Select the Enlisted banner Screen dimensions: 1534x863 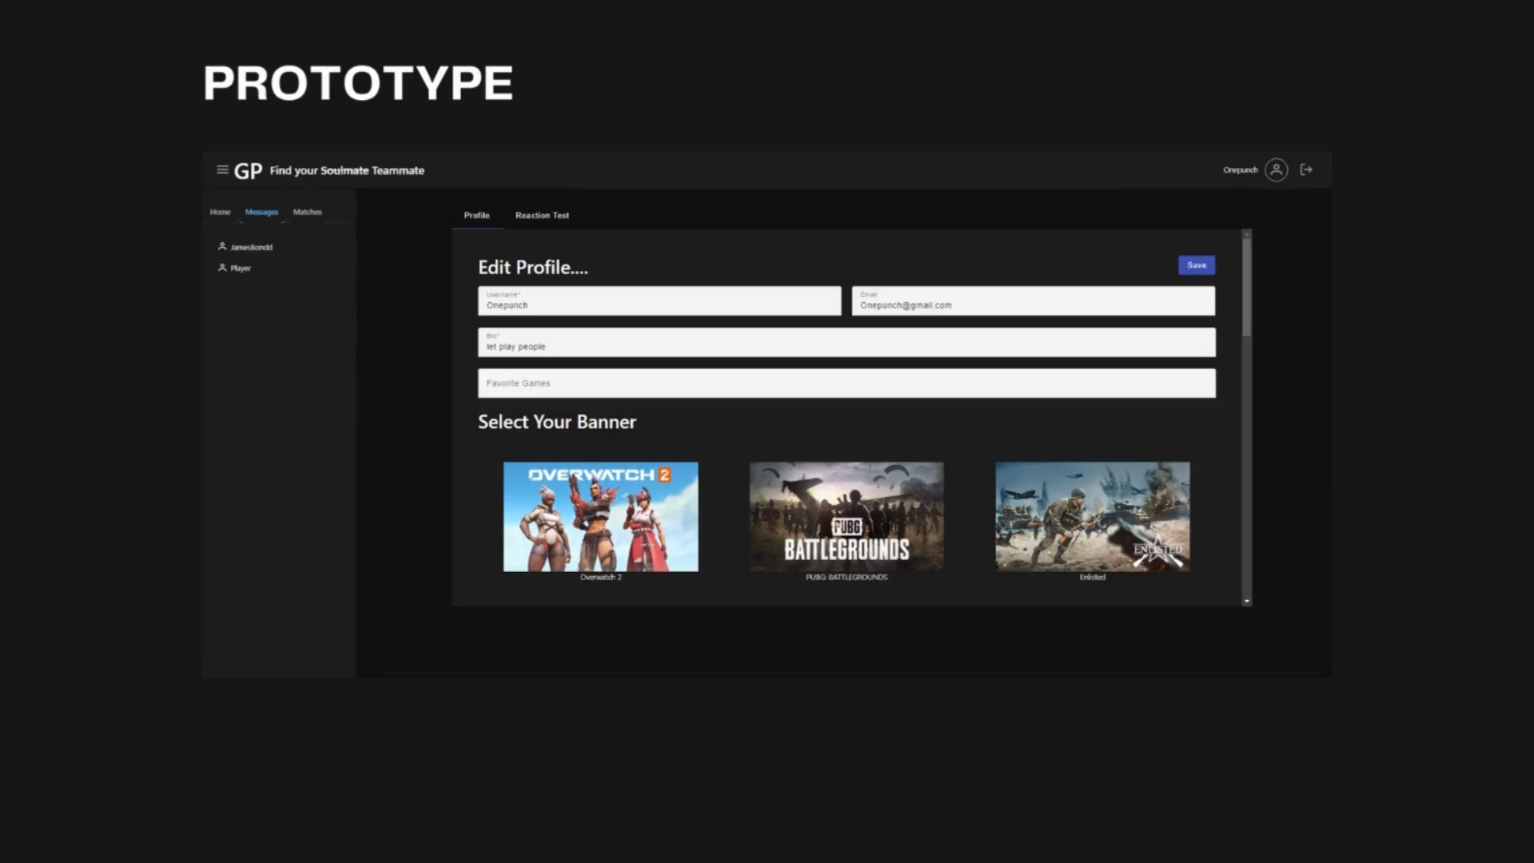[x=1092, y=516]
